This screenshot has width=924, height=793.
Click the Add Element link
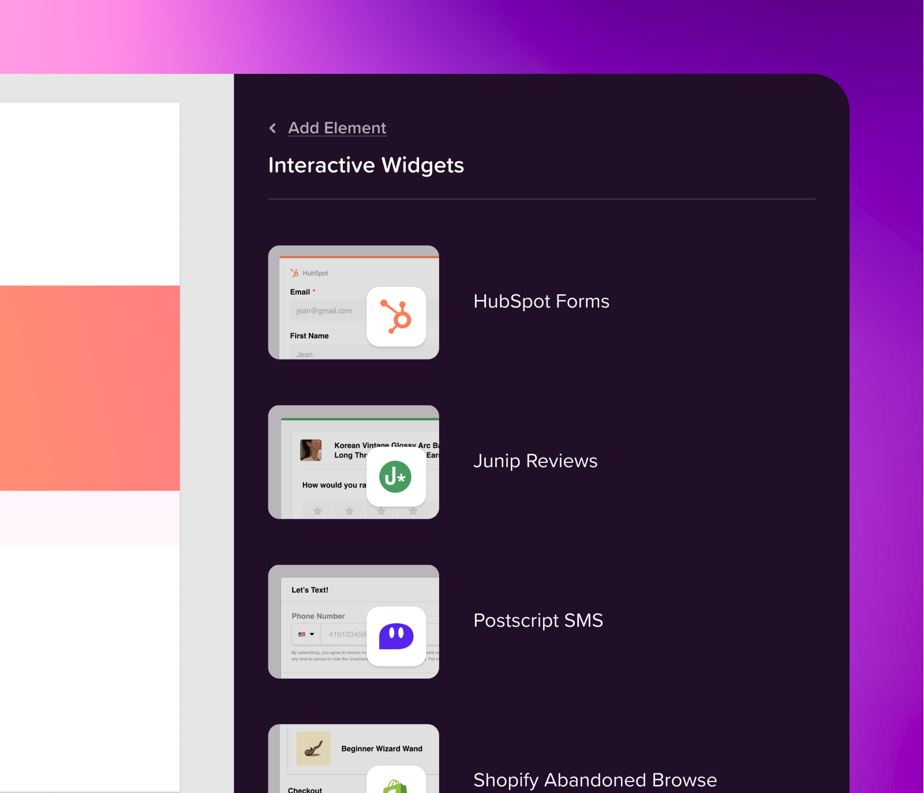point(337,128)
